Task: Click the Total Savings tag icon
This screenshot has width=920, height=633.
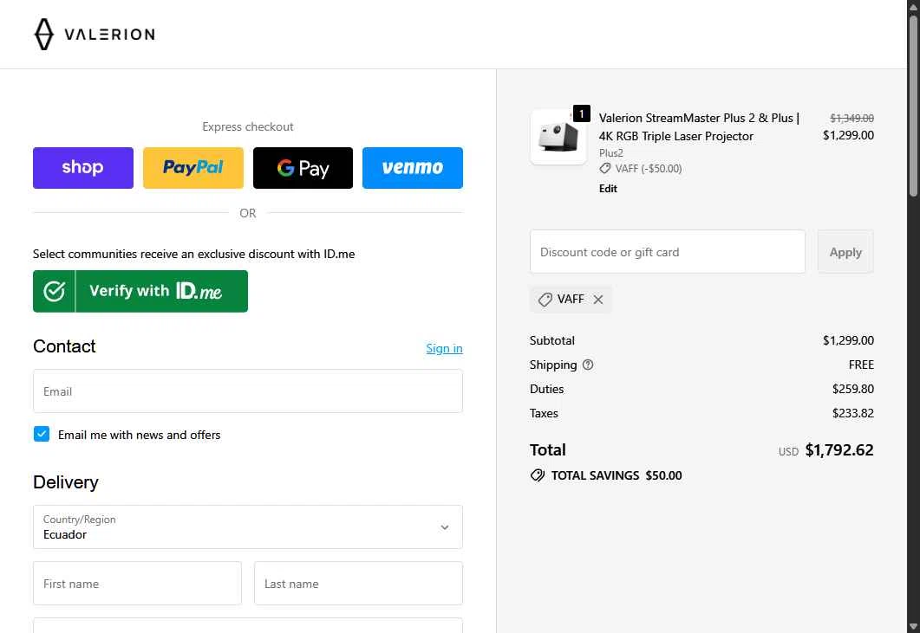Action: pyautogui.click(x=538, y=475)
